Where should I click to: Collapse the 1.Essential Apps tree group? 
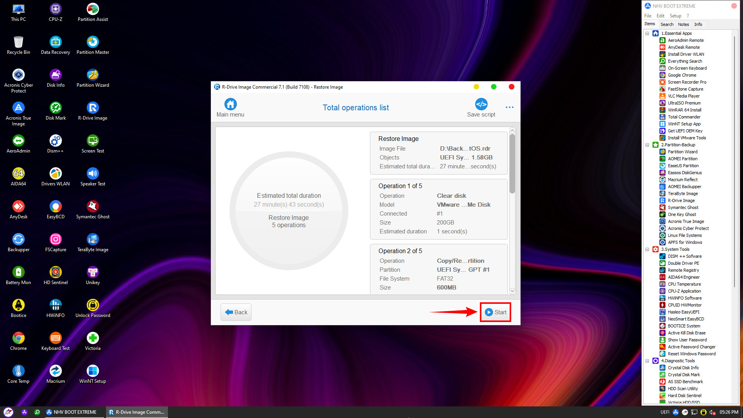(x=647, y=33)
